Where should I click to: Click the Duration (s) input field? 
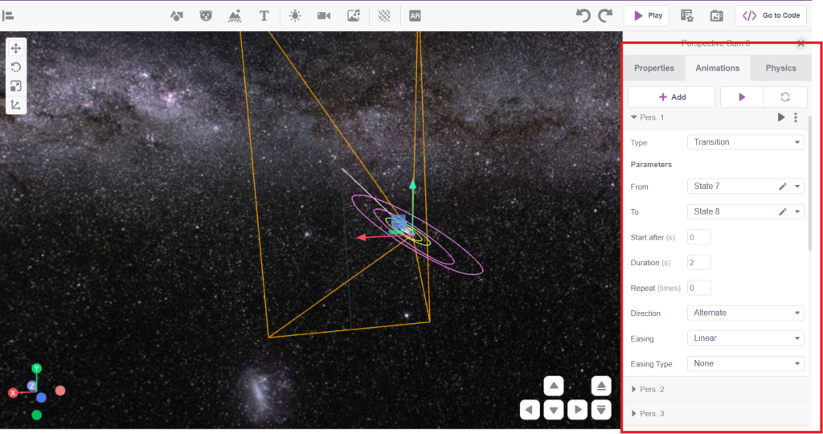[x=698, y=263]
